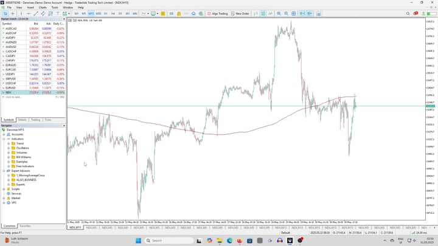Switch chart to M5 timeframe
Viewport: 438px width, 246px height.
coord(83,13)
